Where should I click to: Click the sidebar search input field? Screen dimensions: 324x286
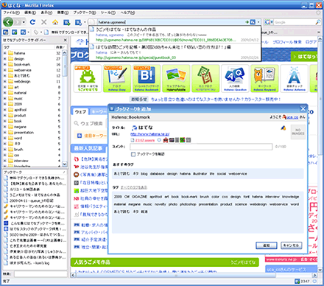40,274
